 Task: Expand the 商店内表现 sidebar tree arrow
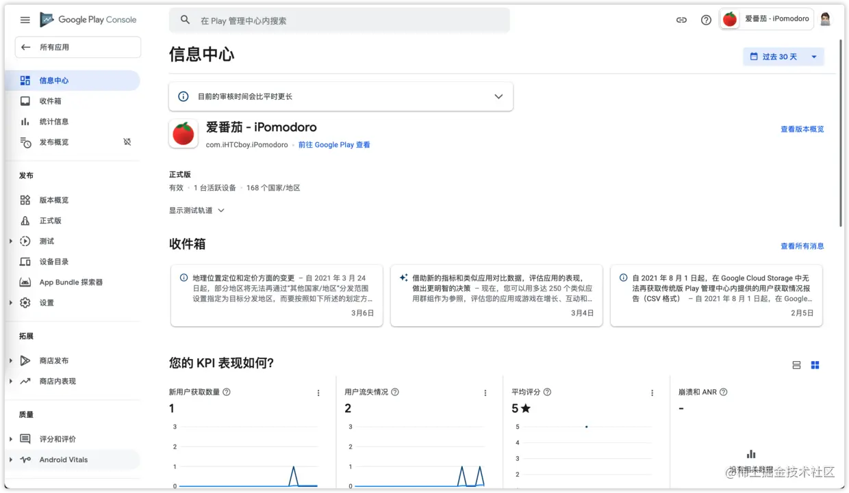point(11,382)
